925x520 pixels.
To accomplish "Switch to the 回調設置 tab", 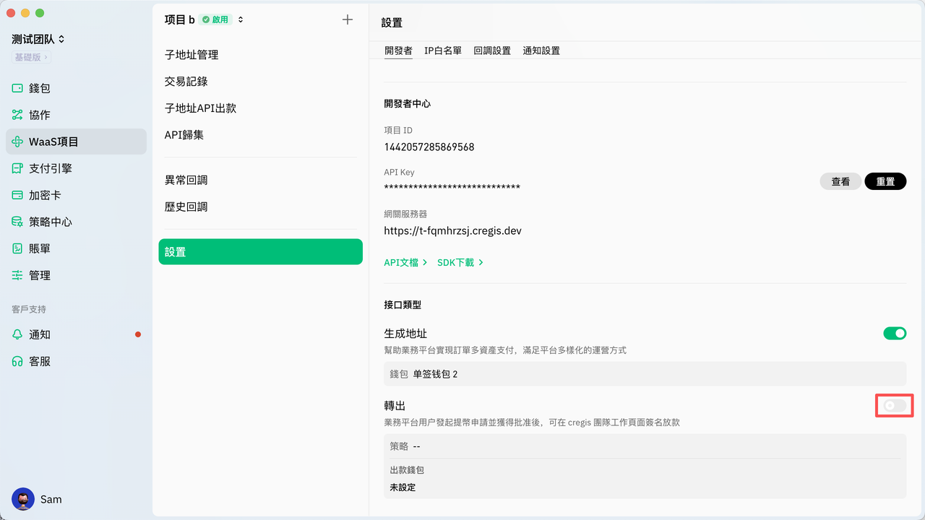I will click(492, 51).
